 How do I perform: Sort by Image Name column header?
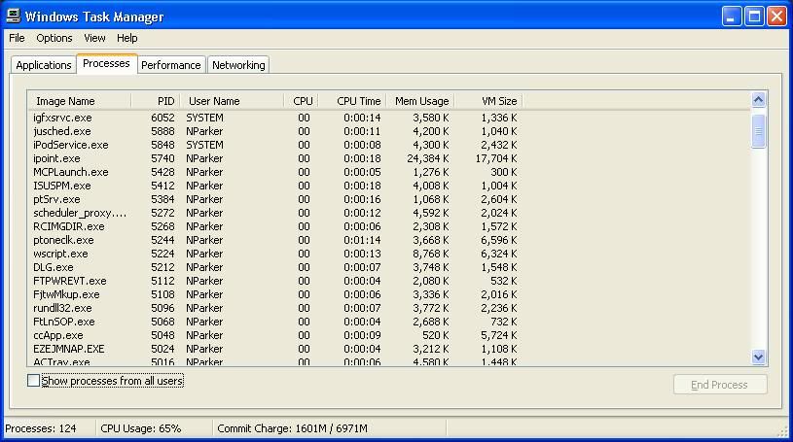pos(80,101)
